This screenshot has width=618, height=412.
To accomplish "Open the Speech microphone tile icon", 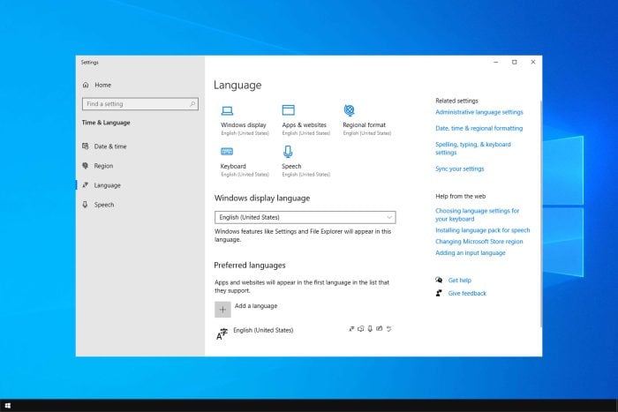I will 288,152.
